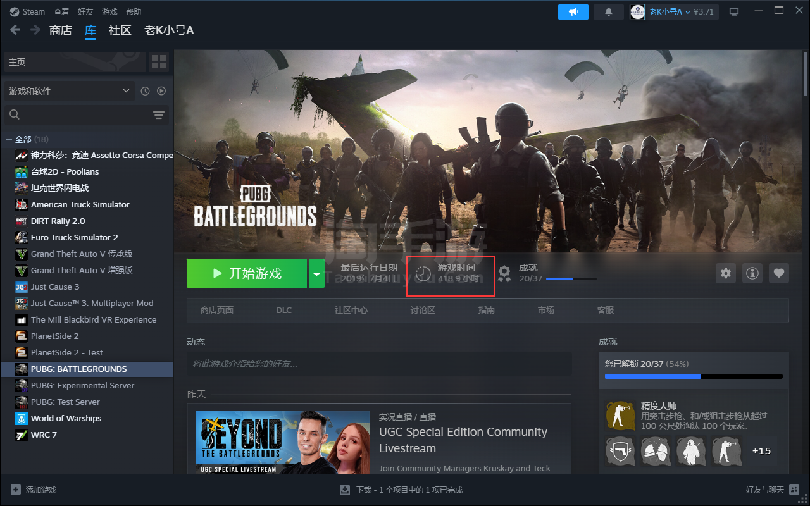The height and width of the screenshot is (506, 810).
Task: Switch library to grid collections view
Action: pyautogui.click(x=159, y=62)
